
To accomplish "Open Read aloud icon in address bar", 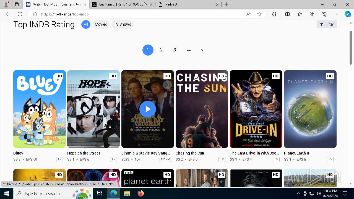I will [x=248, y=14].
